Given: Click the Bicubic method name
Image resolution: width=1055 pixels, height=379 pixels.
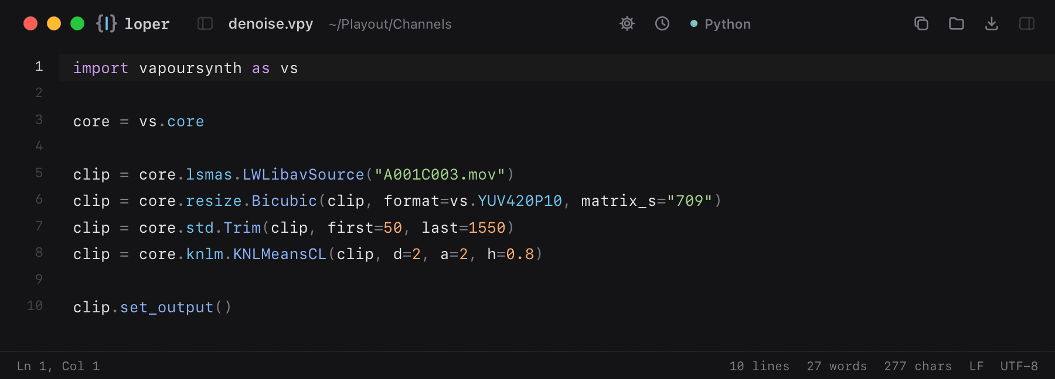Looking at the screenshot, I should coord(284,201).
